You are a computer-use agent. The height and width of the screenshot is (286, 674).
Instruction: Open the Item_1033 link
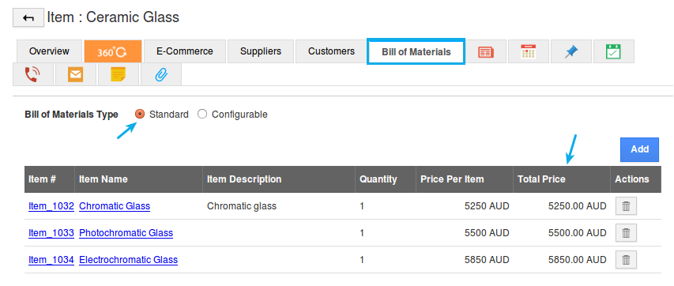(x=51, y=233)
